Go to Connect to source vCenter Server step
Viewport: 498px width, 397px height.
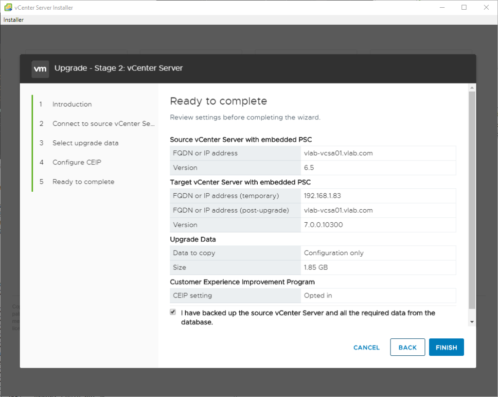[x=104, y=124]
